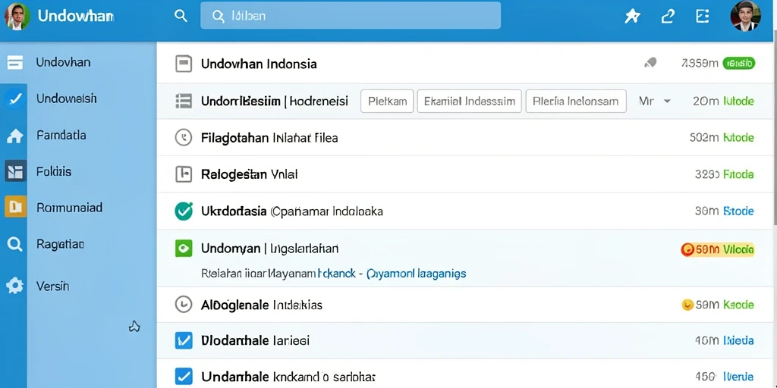Toggle green check circle beside Ukrdorlasia

[184, 211]
